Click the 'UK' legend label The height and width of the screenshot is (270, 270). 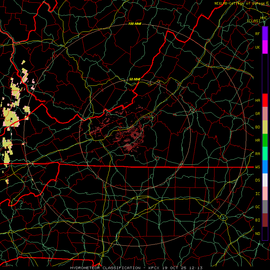(x=258, y=47)
